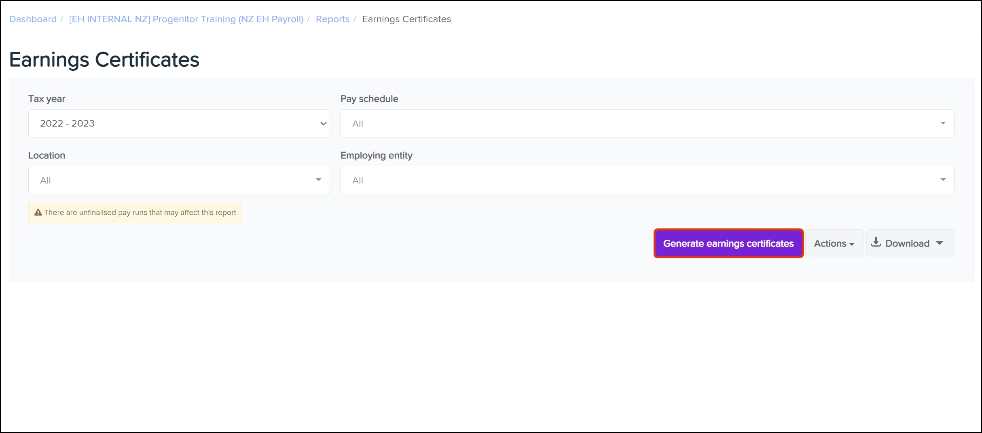Open the Tax year 2022 - 2023 dropdown
This screenshot has height=433, width=982.
coord(179,123)
